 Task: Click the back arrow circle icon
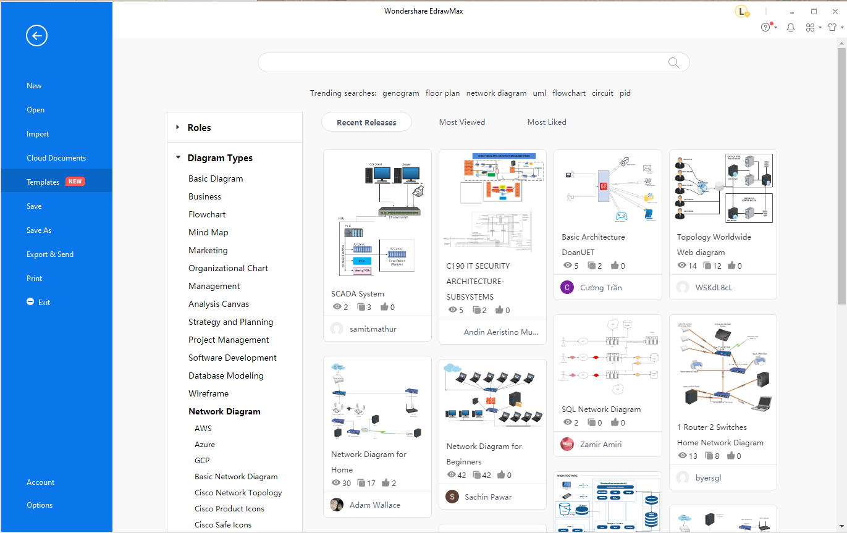pyautogui.click(x=36, y=36)
